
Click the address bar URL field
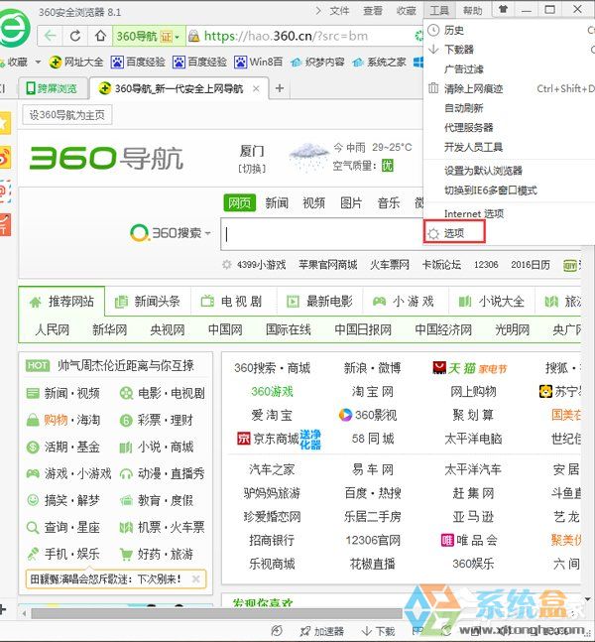(x=303, y=37)
